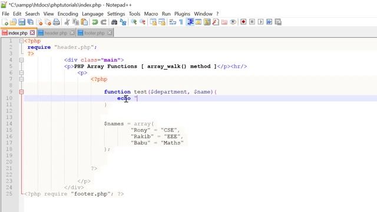This screenshot has width=377, height=212.
Task: Switch to the header.php tab
Action: click(x=57, y=33)
